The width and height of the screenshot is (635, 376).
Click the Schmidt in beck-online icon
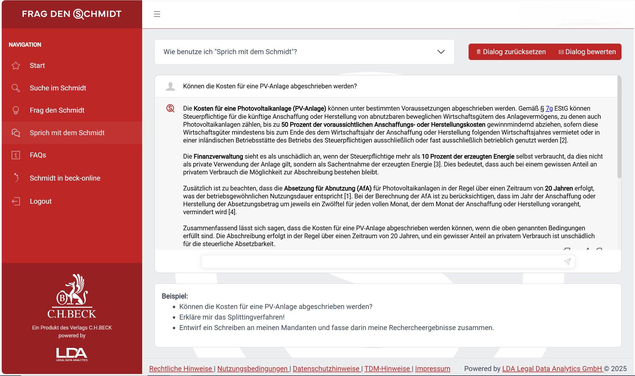coord(16,178)
